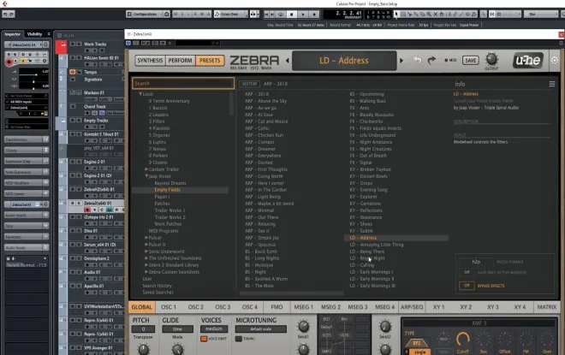Image resolution: width=565 pixels, height=355 pixels.
Task: Select the Mute X tool
Action: point(435,14)
